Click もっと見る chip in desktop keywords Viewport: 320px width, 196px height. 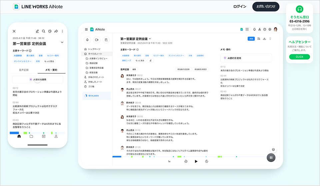click(x=140, y=60)
